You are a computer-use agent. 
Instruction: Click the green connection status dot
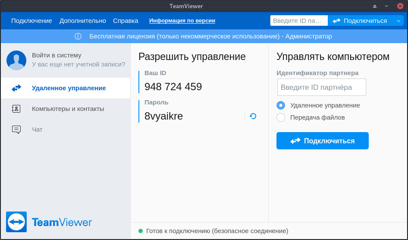(x=141, y=231)
